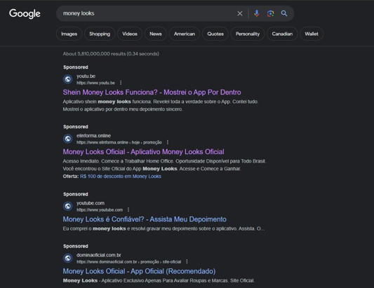Select the Quotes filter chip
The width and height of the screenshot is (374, 288).
coord(215,34)
